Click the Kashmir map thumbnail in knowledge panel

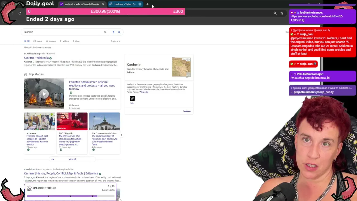point(181,67)
